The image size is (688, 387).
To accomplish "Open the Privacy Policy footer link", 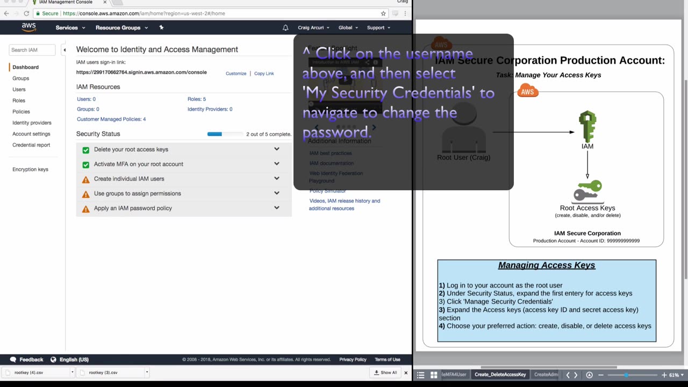I will point(353,360).
